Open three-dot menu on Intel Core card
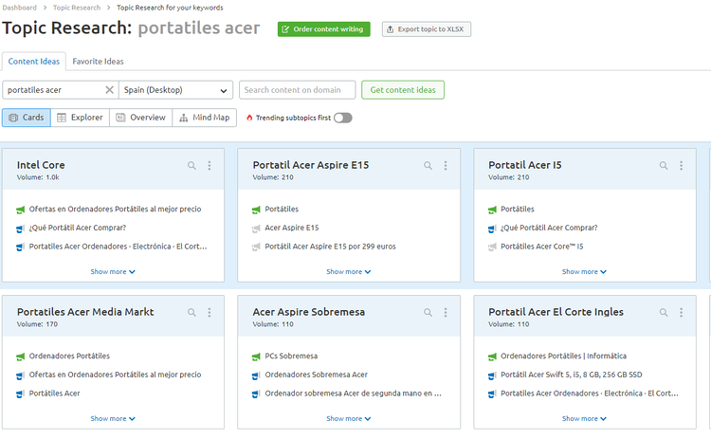 pyautogui.click(x=210, y=166)
